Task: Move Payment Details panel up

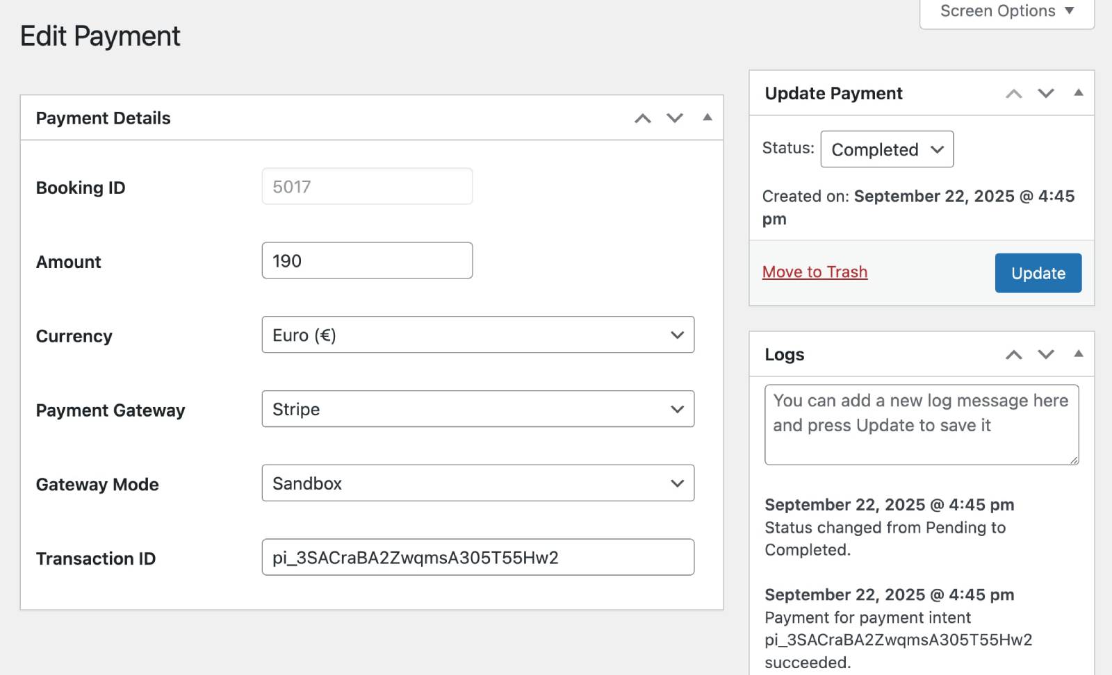Action: click(x=642, y=118)
